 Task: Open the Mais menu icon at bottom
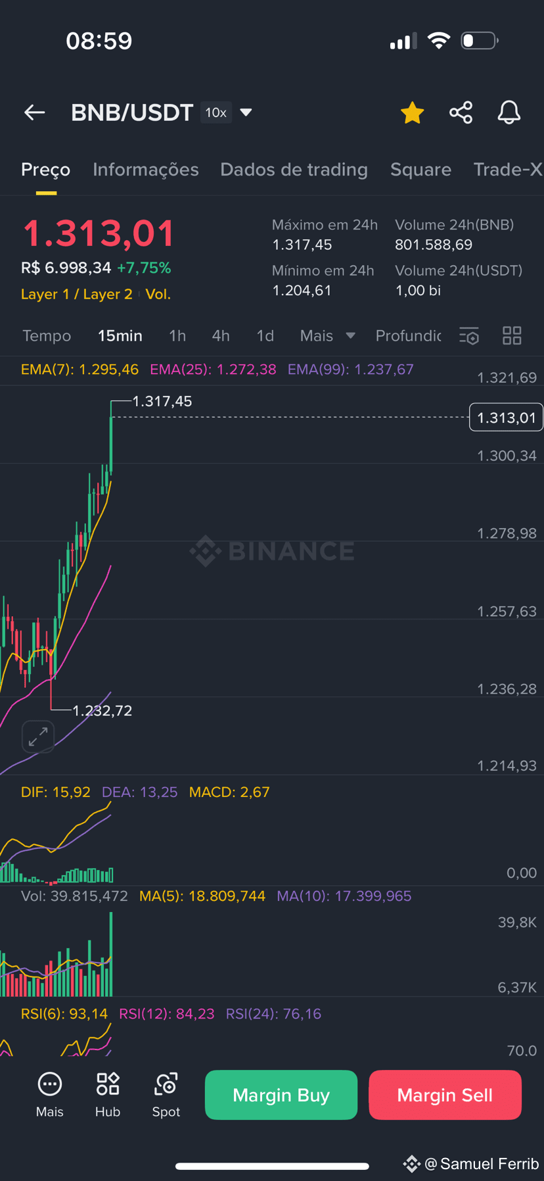[50, 1095]
